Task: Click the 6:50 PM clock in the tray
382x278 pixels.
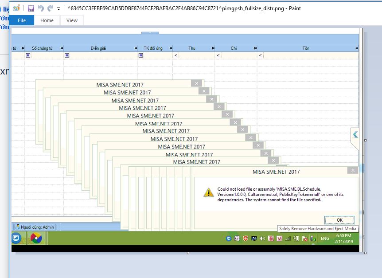Action: (x=343, y=235)
